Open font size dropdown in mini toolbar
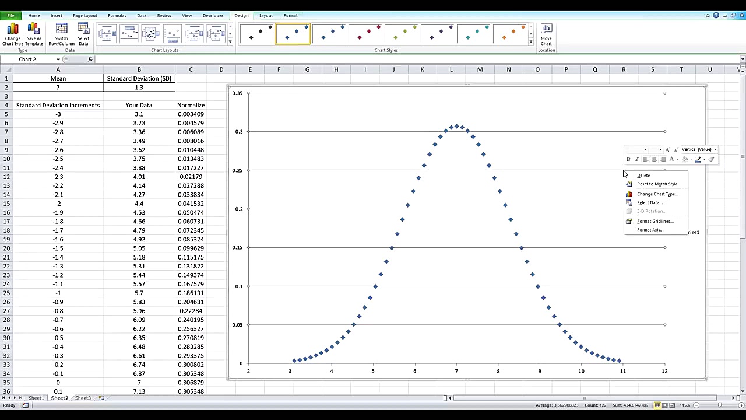 pyautogui.click(x=660, y=149)
